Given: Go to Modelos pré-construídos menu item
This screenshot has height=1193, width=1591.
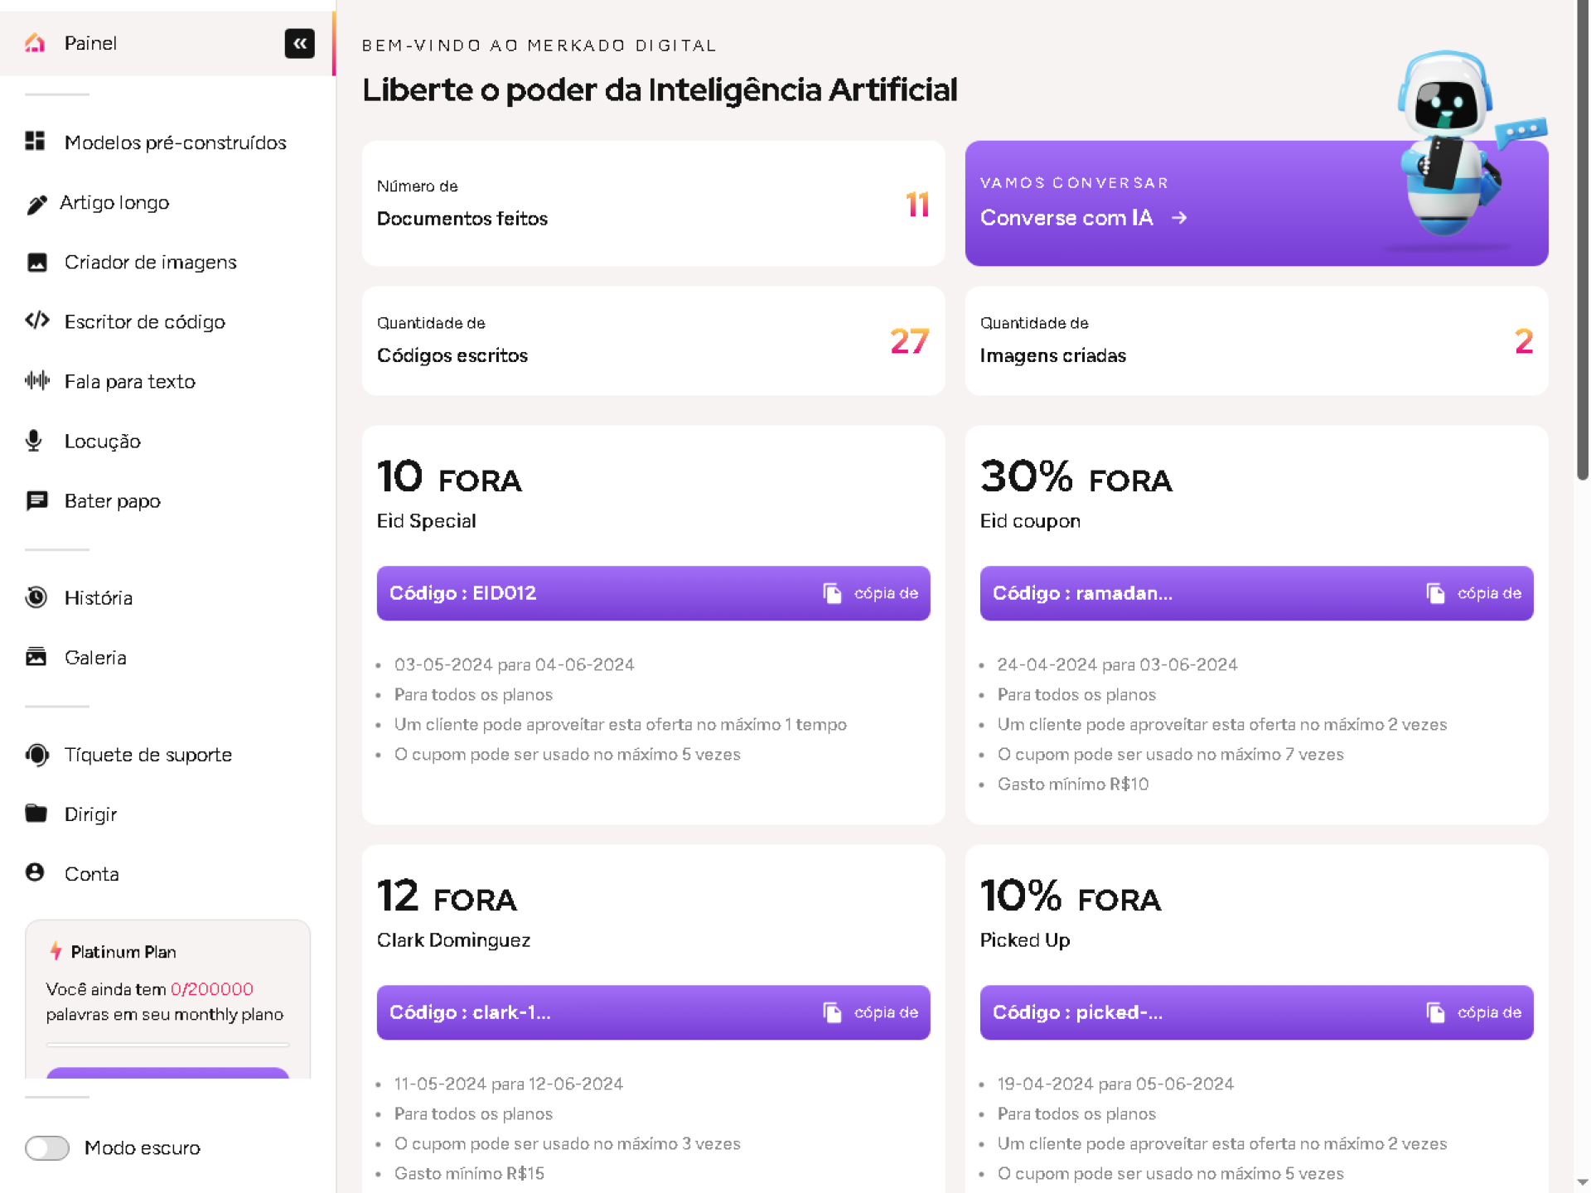Looking at the screenshot, I should click(x=175, y=142).
